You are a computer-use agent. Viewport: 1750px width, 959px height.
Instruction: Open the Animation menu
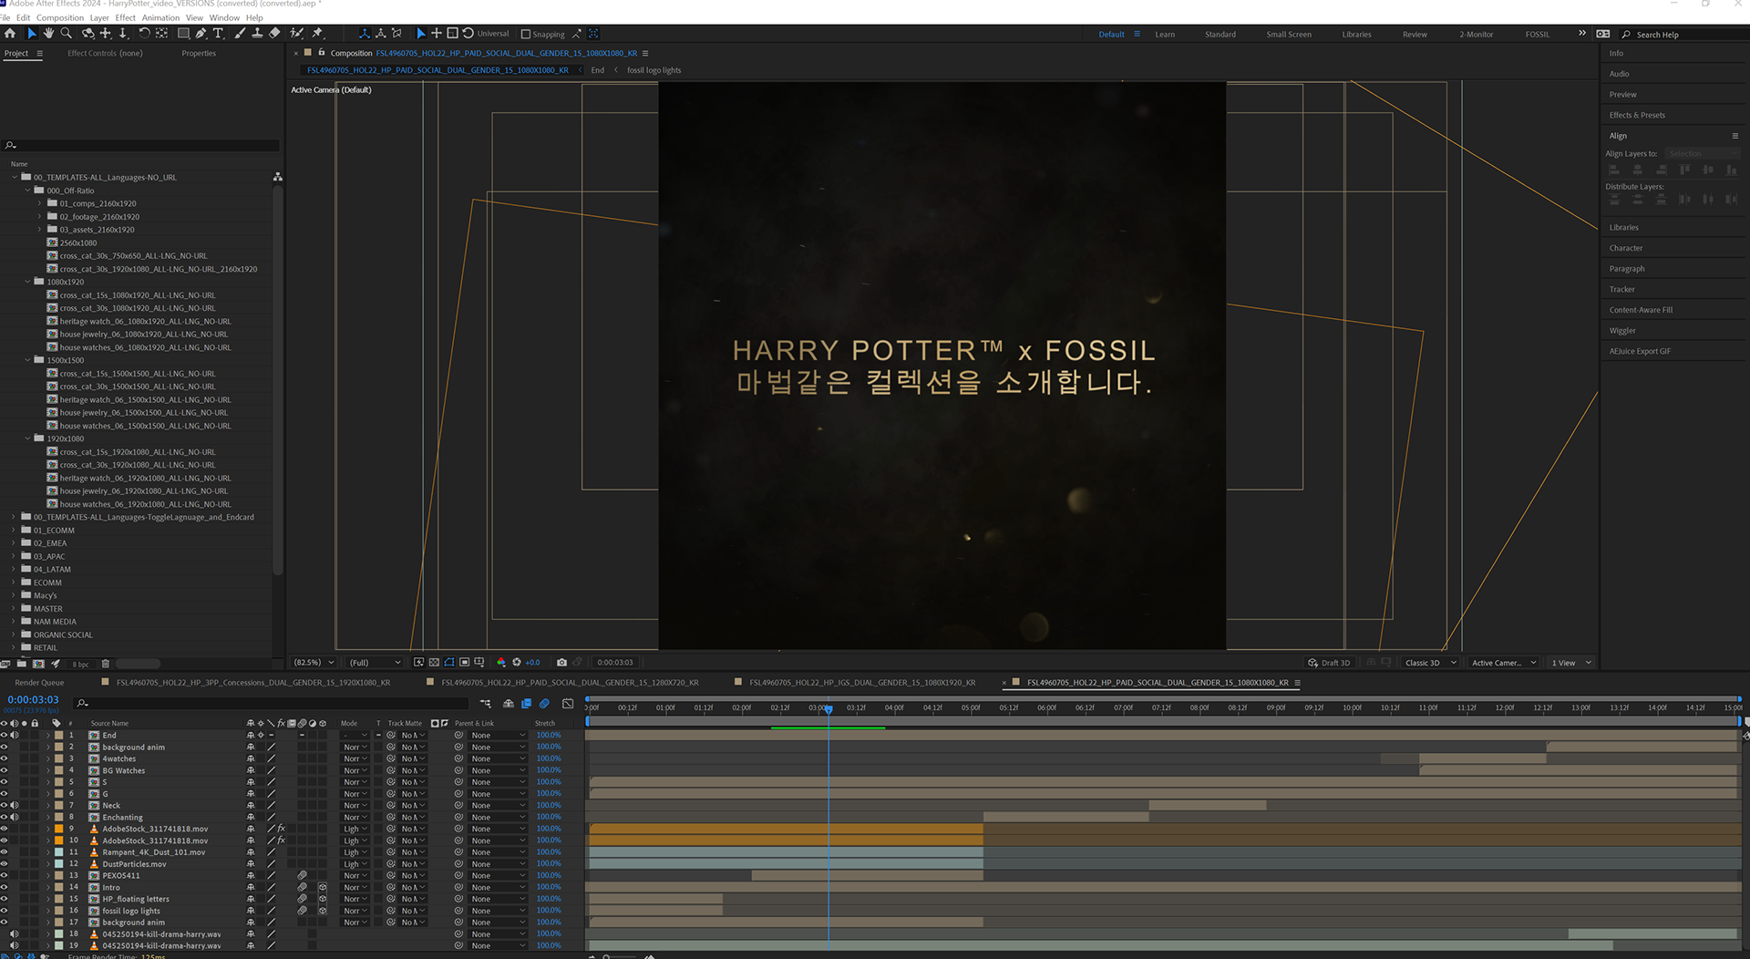coord(160,17)
